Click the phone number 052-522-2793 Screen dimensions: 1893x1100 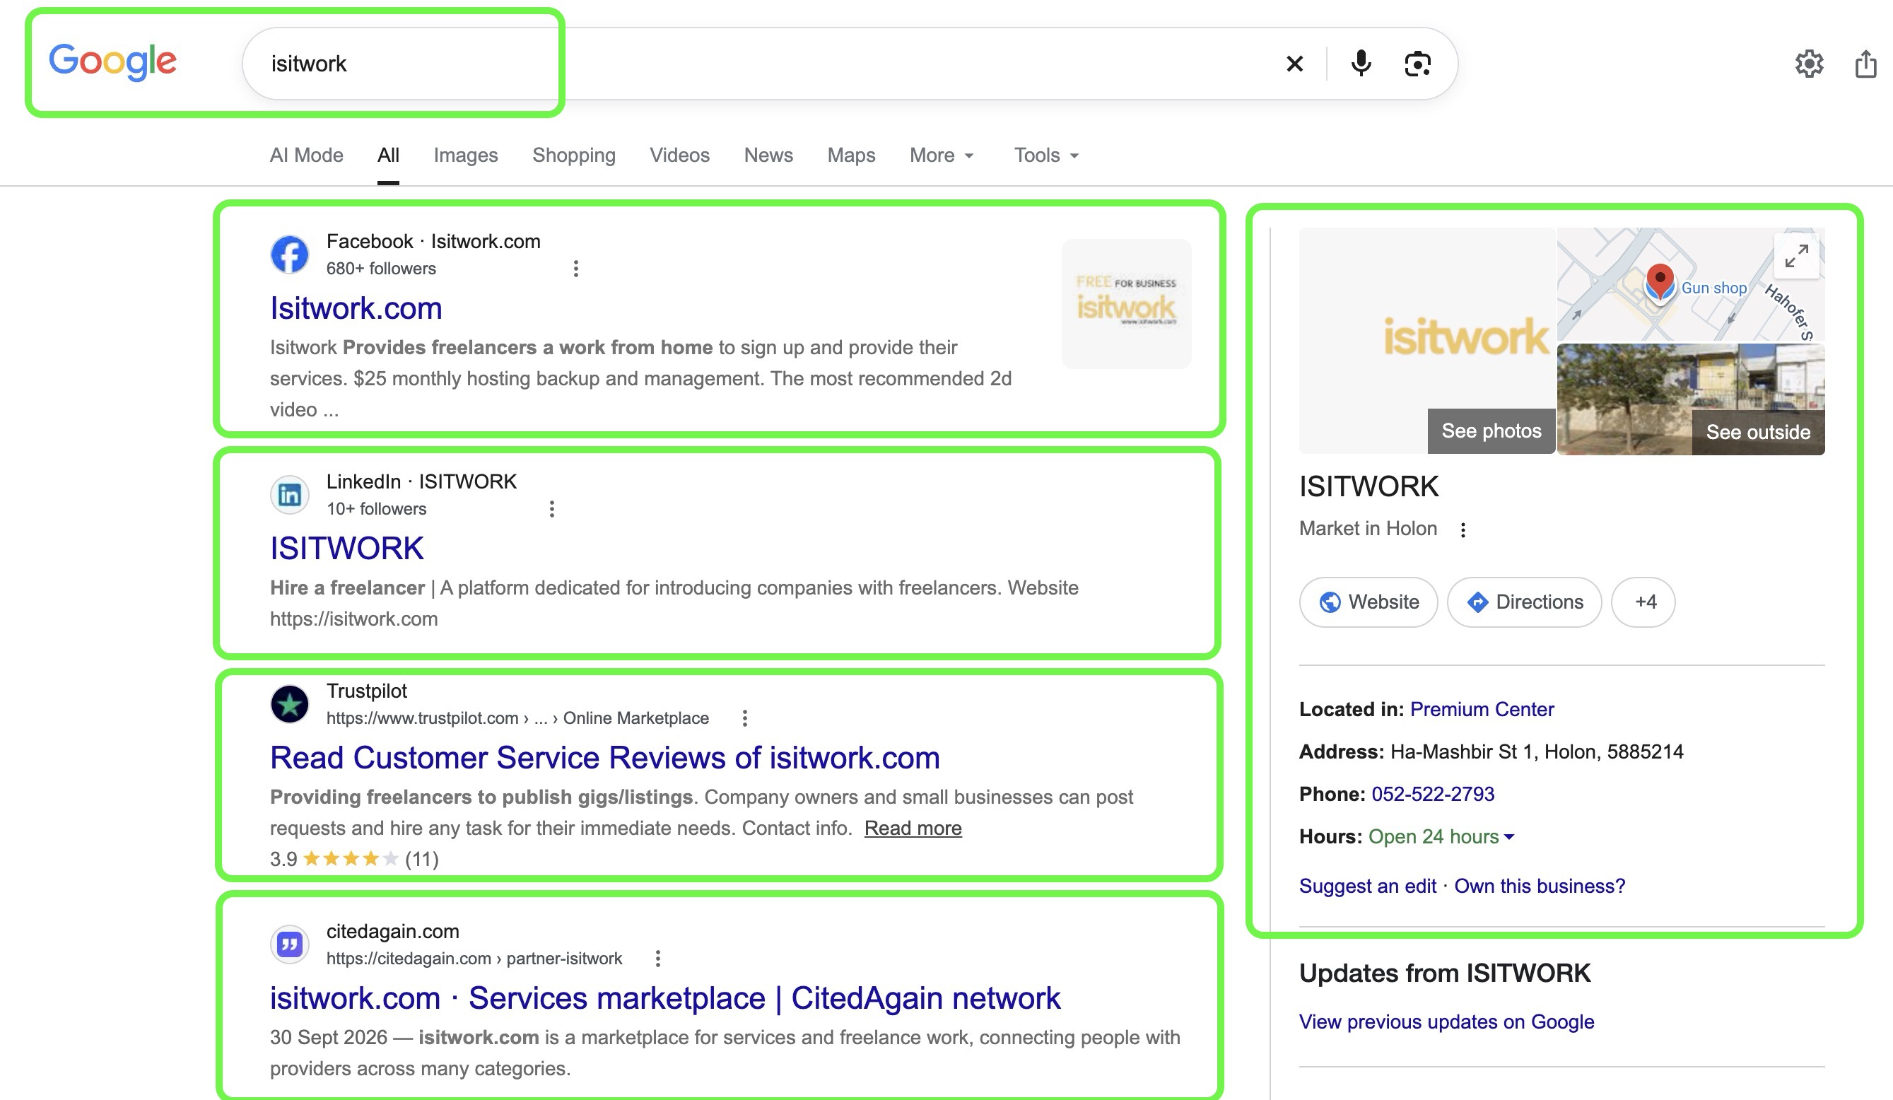click(1433, 794)
